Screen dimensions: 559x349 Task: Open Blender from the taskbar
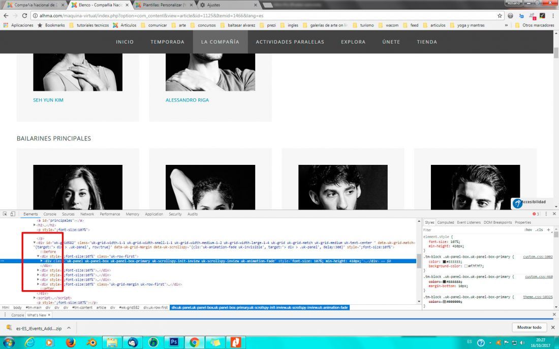pos(91,342)
